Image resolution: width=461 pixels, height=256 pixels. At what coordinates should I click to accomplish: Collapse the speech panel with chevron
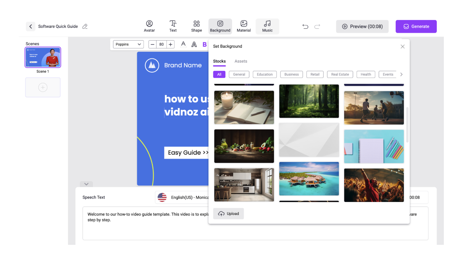[86, 184]
